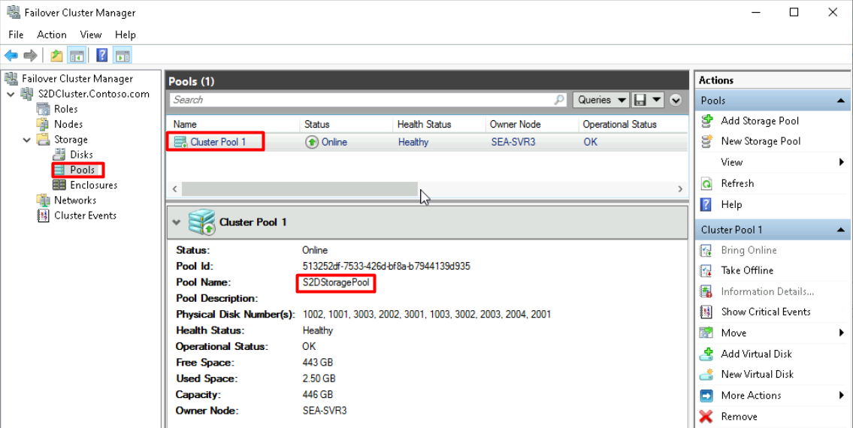Image resolution: width=853 pixels, height=428 pixels.
Task: Click the Storage folder icon in tree
Action: (43, 139)
